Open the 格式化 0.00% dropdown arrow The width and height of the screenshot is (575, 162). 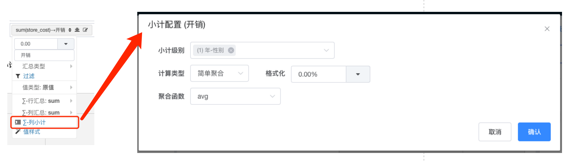pyautogui.click(x=358, y=74)
